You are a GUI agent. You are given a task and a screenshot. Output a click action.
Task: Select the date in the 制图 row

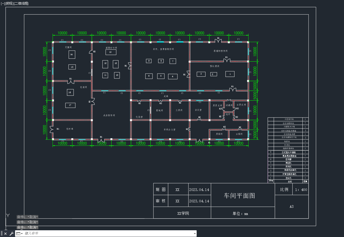click(199, 190)
